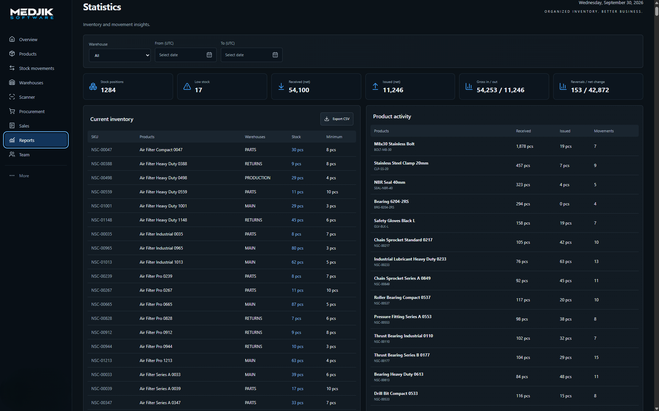The image size is (659, 411).
Task: Click 87 pcs stock for Air Filter Pro 0665
Action: coord(297,304)
